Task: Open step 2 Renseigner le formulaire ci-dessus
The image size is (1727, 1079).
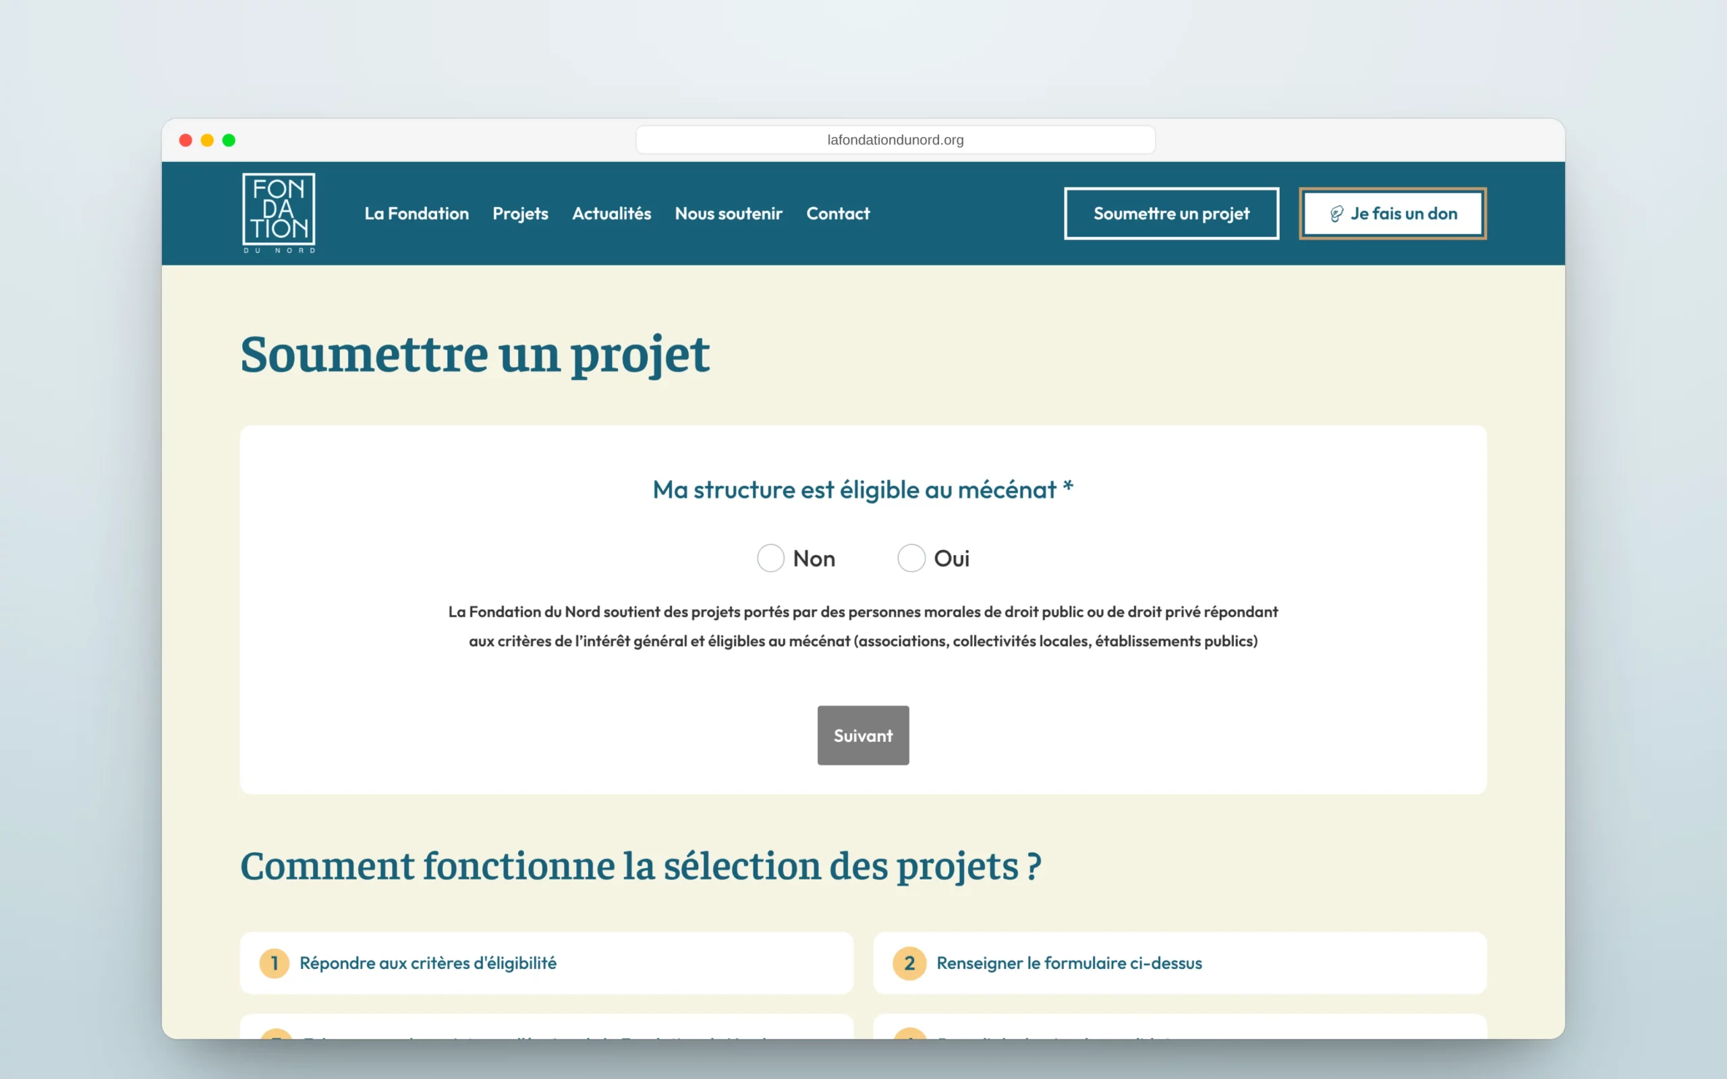Action: (1180, 963)
